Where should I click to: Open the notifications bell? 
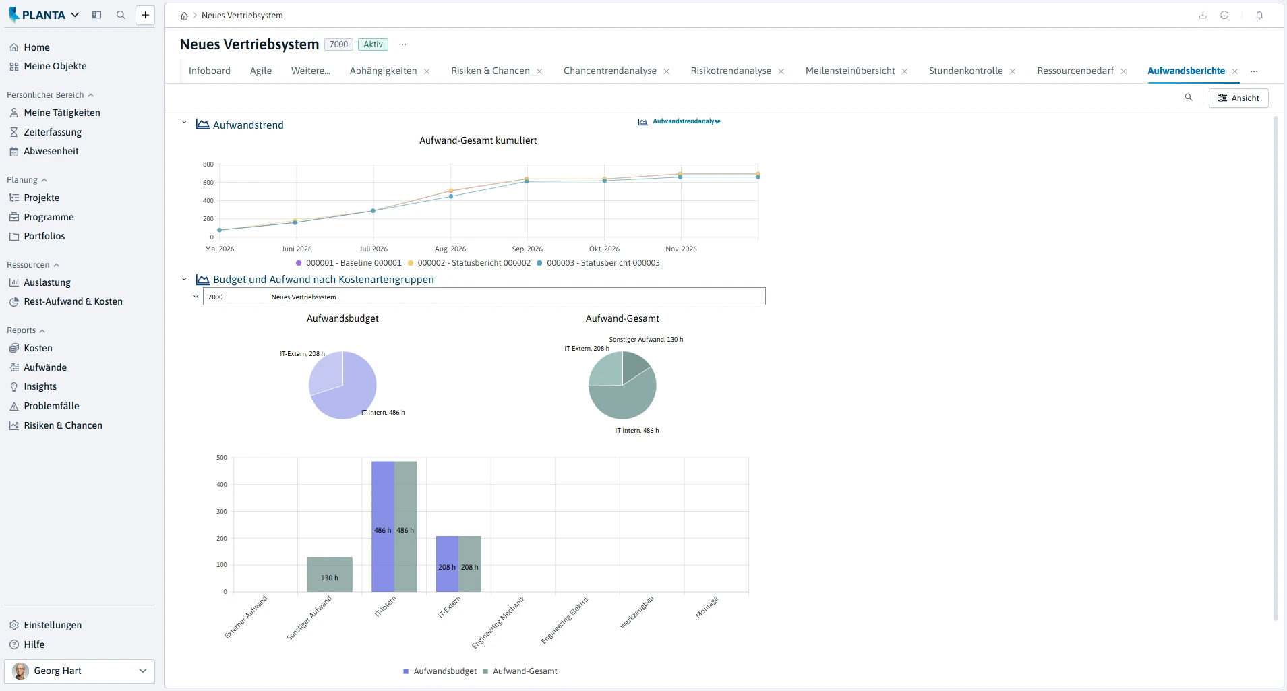click(x=1259, y=15)
